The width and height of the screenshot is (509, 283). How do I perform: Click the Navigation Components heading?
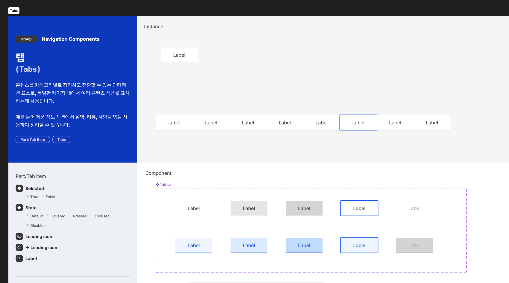point(71,39)
